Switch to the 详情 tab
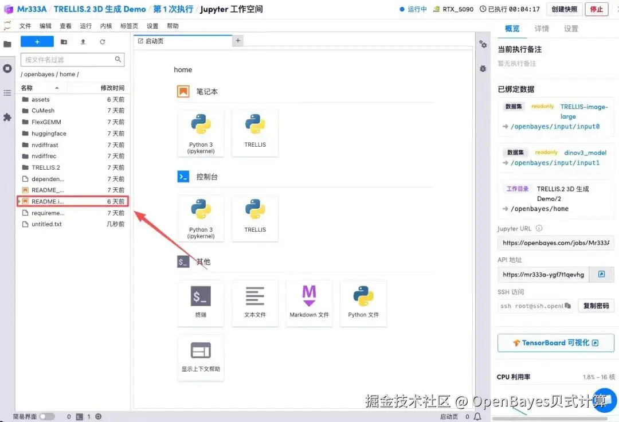 click(541, 28)
